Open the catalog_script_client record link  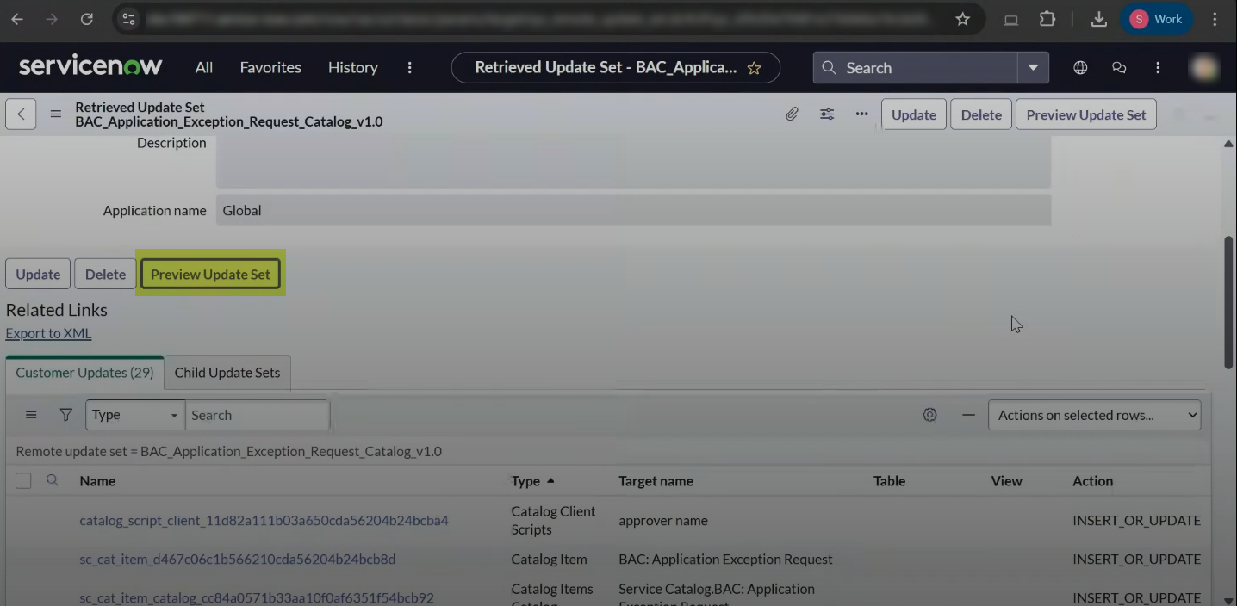(x=264, y=521)
